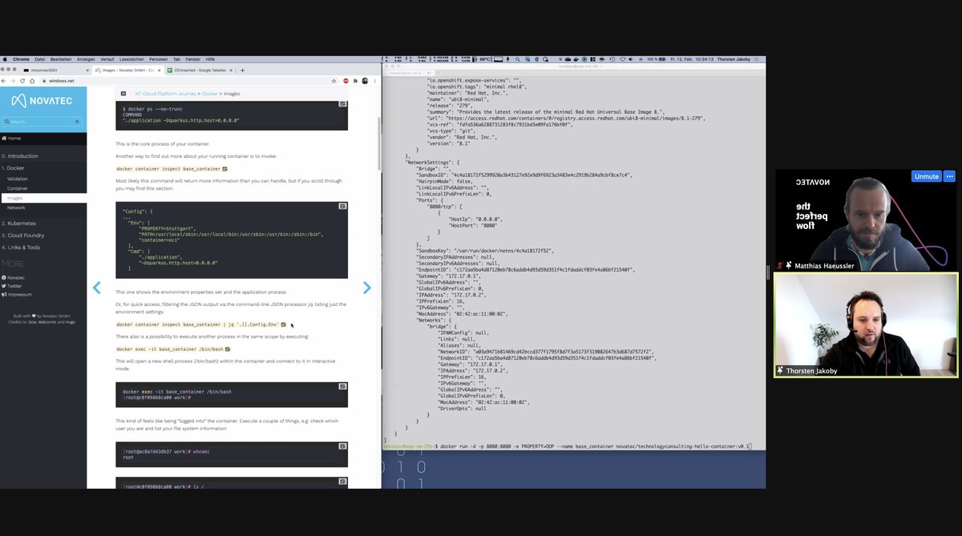Follow the NT Cloud Platform Journey breadcrumb link

pos(165,94)
